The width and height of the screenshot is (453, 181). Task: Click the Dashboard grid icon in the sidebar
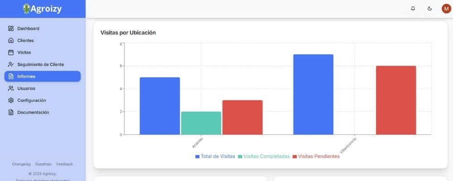11,29
